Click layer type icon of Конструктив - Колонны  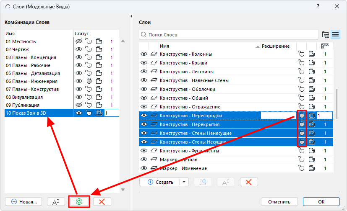154,54
